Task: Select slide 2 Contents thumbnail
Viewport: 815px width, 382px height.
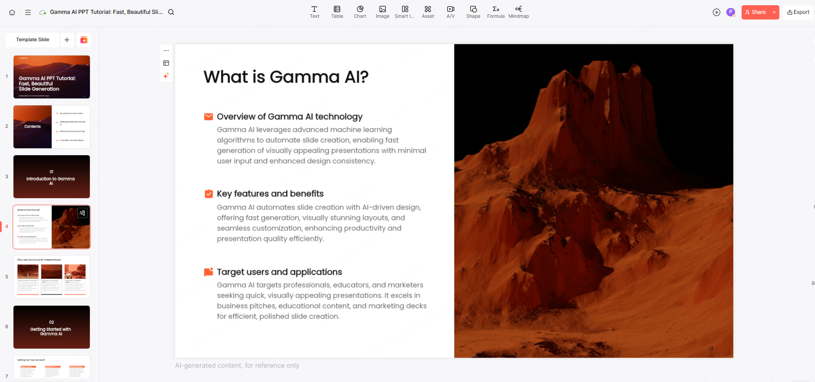Action: pyautogui.click(x=52, y=127)
